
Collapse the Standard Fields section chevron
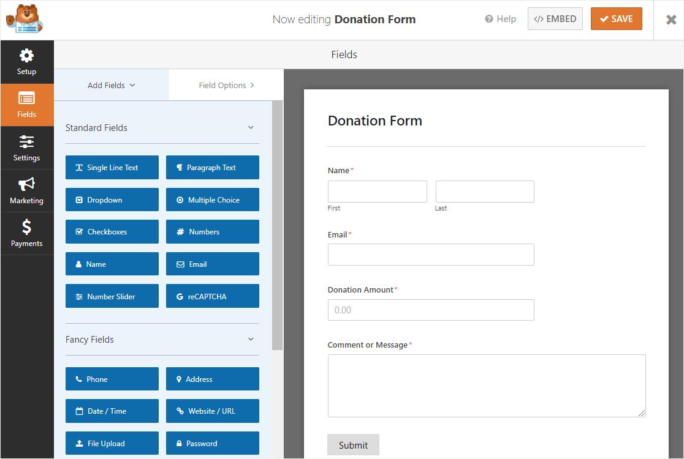(251, 127)
